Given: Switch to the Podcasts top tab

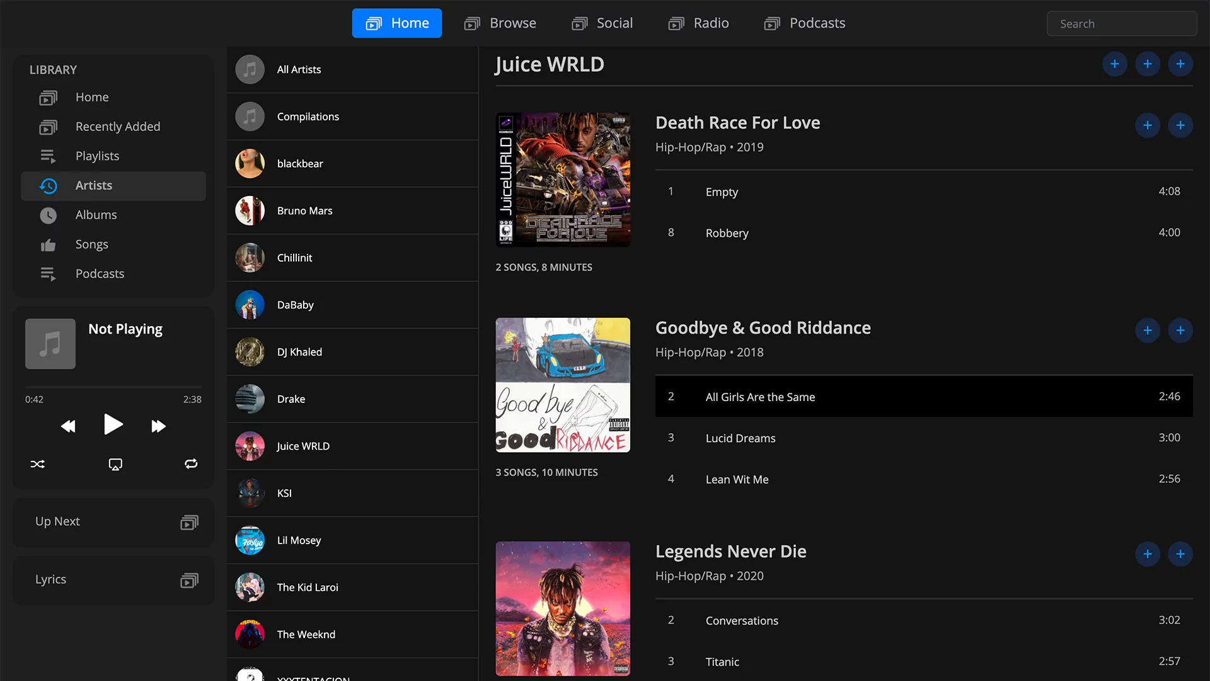Looking at the screenshot, I should click(x=805, y=23).
